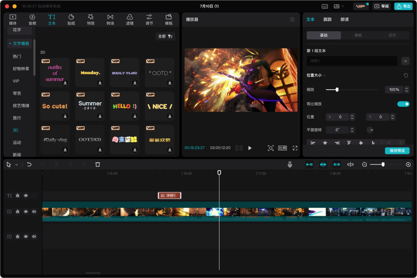Switch to the 跟踪 tracking tab
The width and height of the screenshot is (417, 278).
click(327, 19)
